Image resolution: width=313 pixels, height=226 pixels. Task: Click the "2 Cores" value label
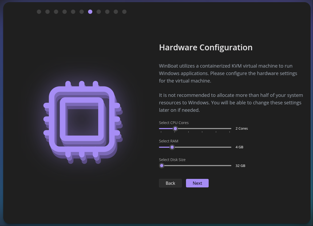(x=241, y=129)
